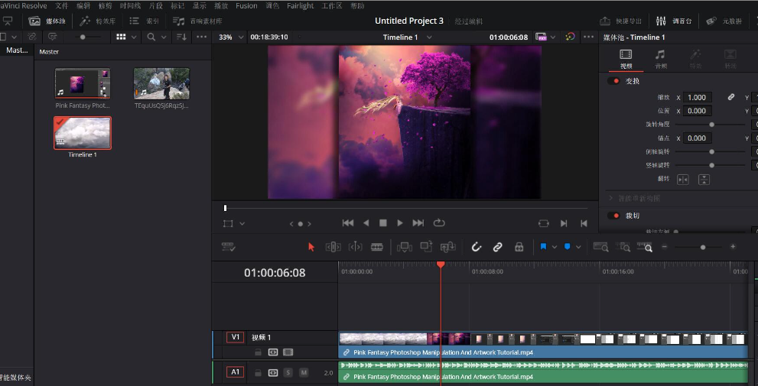Open the Timeline 1 name dropdown
This screenshot has width=758, height=386.
(429, 37)
